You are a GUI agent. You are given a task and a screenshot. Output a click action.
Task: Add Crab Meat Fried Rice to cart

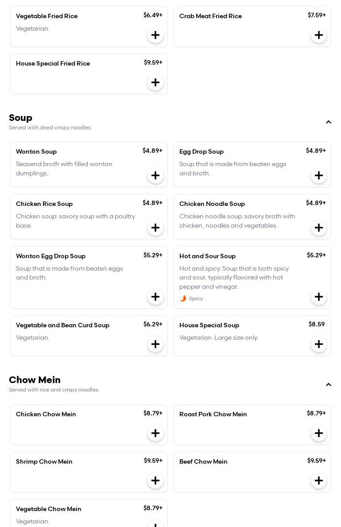click(319, 35)
